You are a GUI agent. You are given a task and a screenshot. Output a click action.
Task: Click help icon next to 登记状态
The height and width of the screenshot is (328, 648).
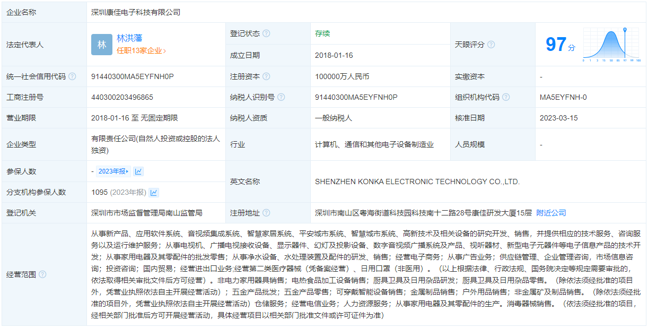[x=266, y=33]
